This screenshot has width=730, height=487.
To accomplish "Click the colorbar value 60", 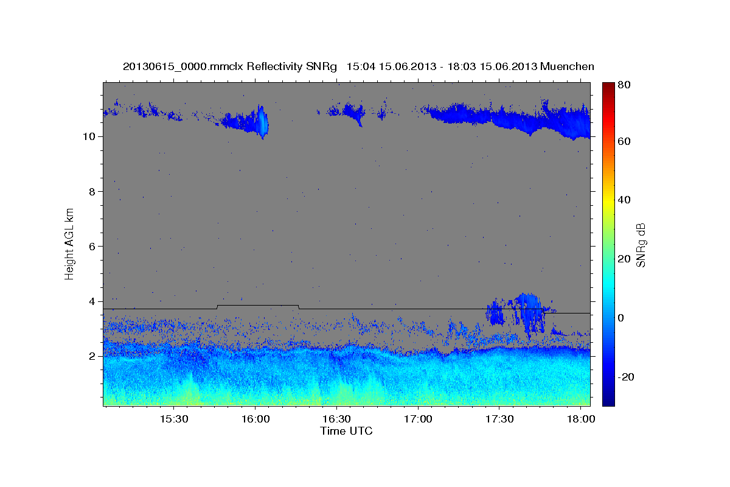I will pyautogui.click(x=624, y=141).
